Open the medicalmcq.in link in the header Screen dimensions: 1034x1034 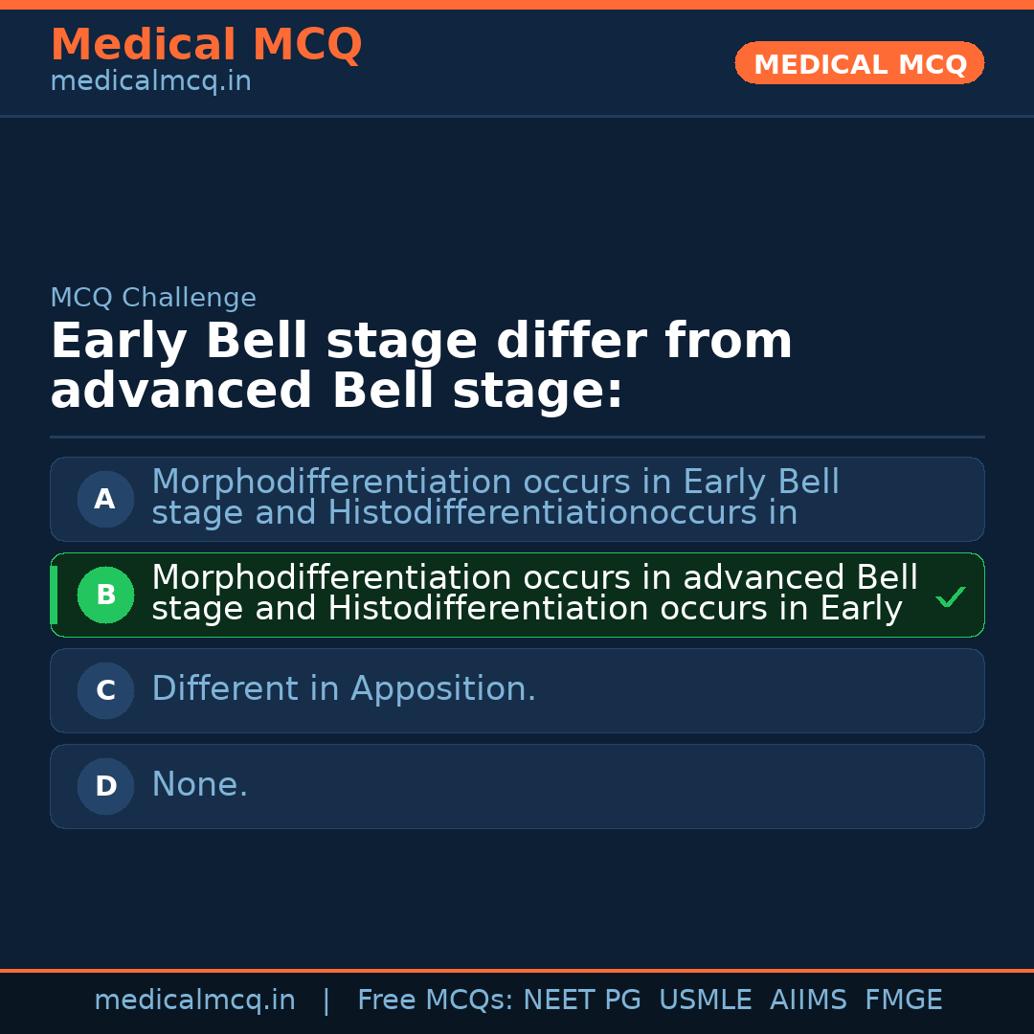(150, 82)
